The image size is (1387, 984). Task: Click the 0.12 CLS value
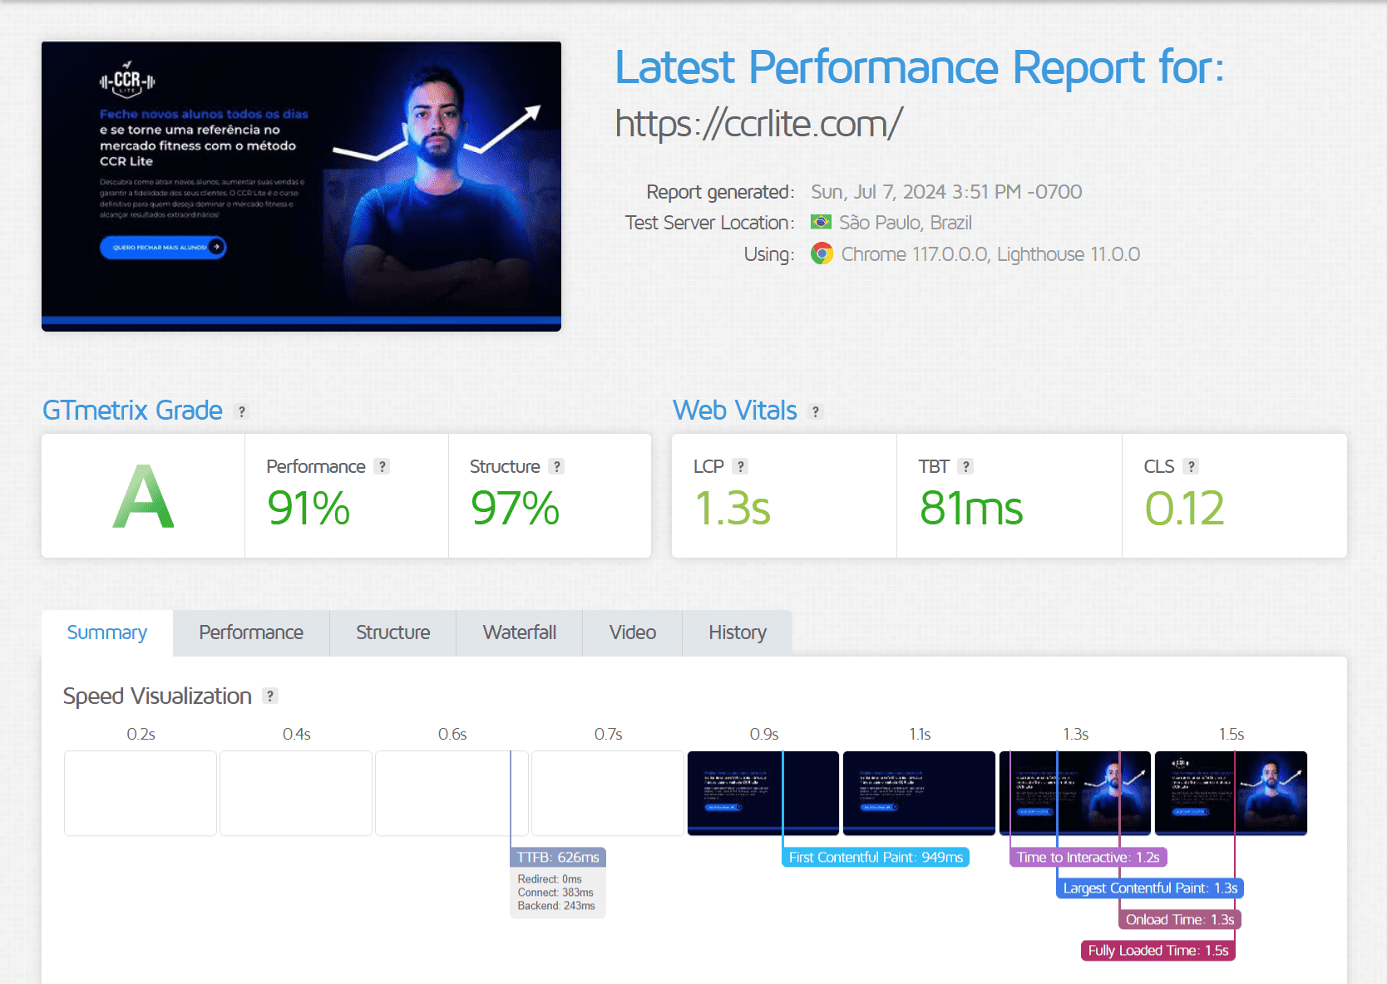pyautogui.click(x=1185, y=508)
